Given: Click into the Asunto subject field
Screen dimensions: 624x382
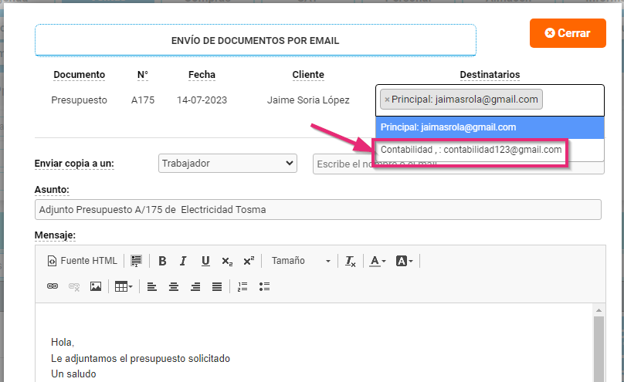Looking at the screenshot, I should 317,209.
